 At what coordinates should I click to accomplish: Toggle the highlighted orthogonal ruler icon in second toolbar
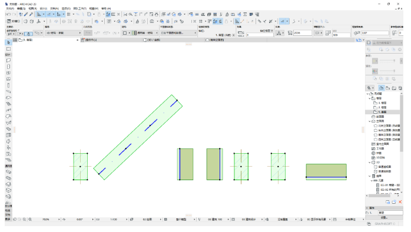tap(237, 21)
